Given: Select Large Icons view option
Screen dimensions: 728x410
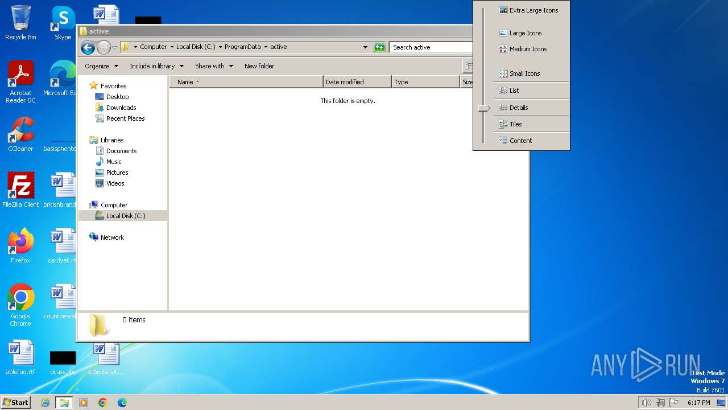Looking at the screenshot, I should [520, 33].
